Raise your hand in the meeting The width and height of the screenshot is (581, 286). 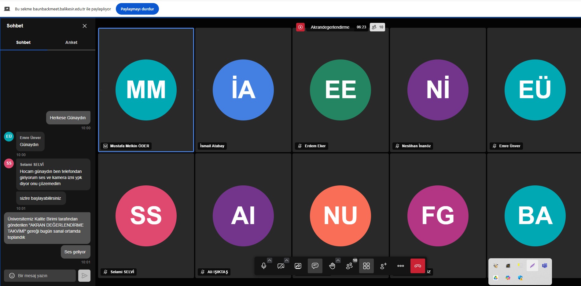coord(332,266)
